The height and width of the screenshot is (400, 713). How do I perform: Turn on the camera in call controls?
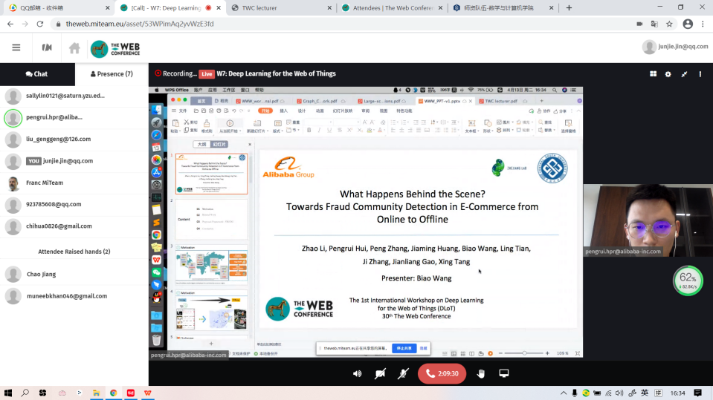pos(380,373)
